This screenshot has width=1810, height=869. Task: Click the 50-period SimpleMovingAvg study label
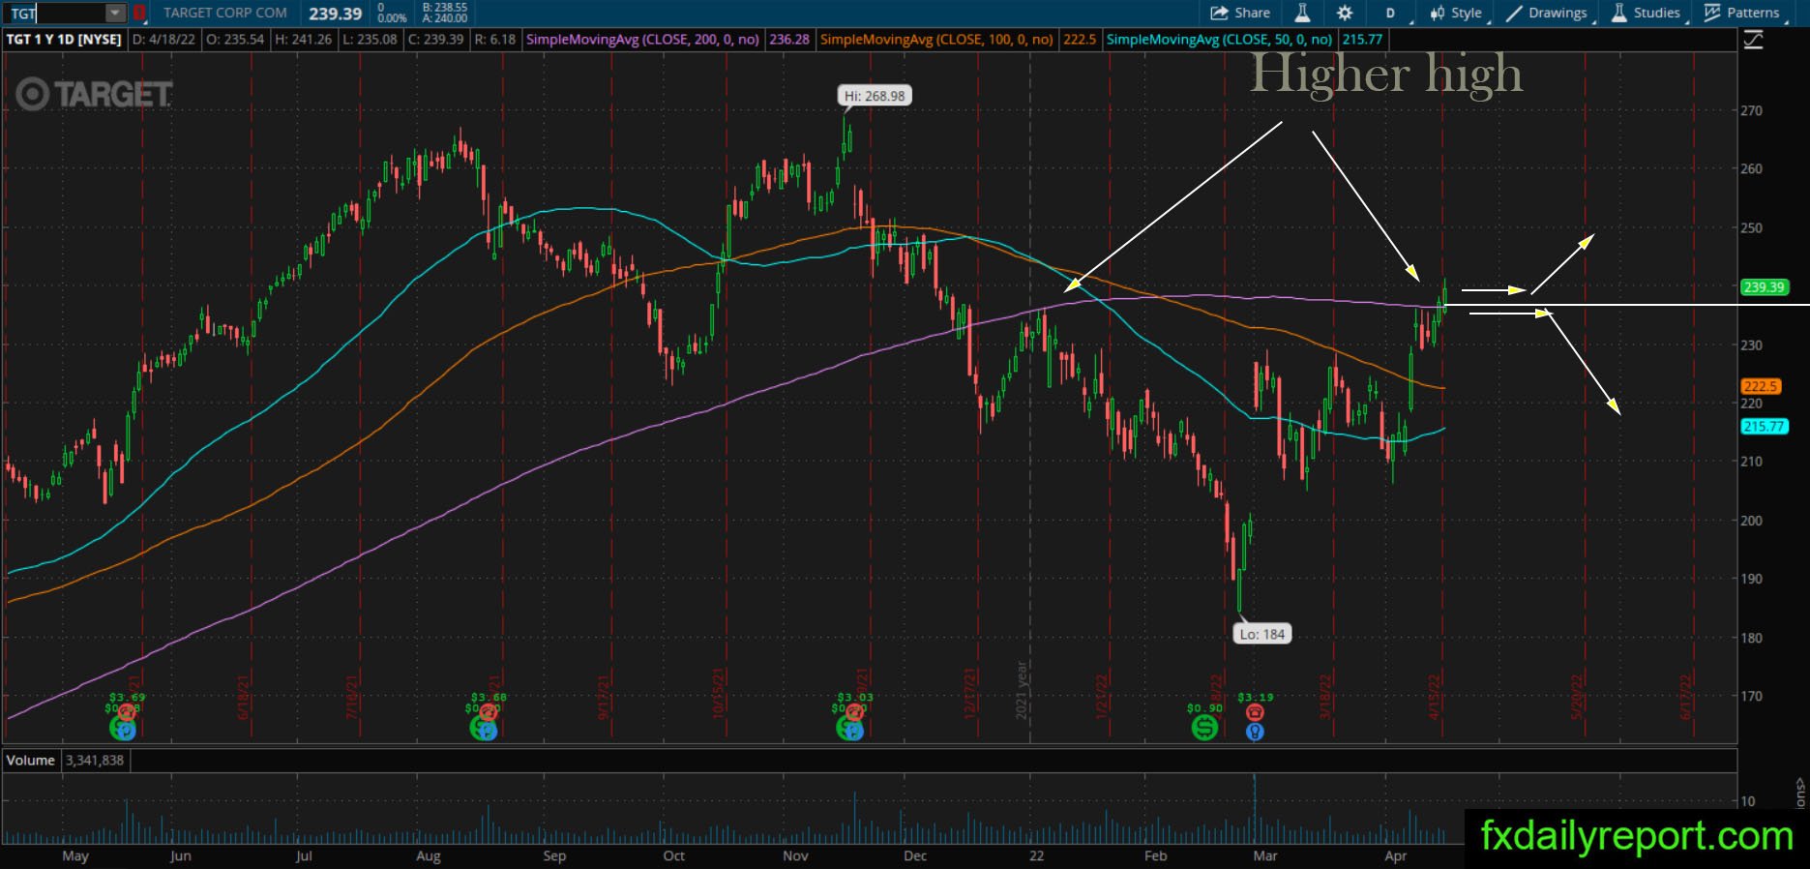(x=1219, y=40)
